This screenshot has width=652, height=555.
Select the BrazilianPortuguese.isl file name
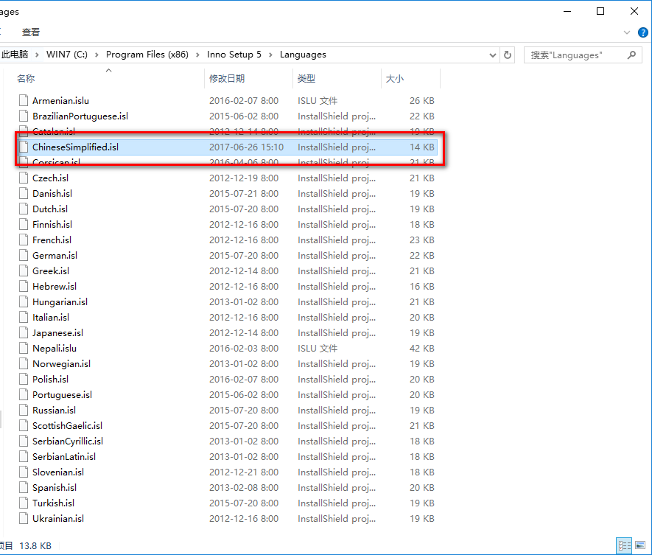coord(80,116)
